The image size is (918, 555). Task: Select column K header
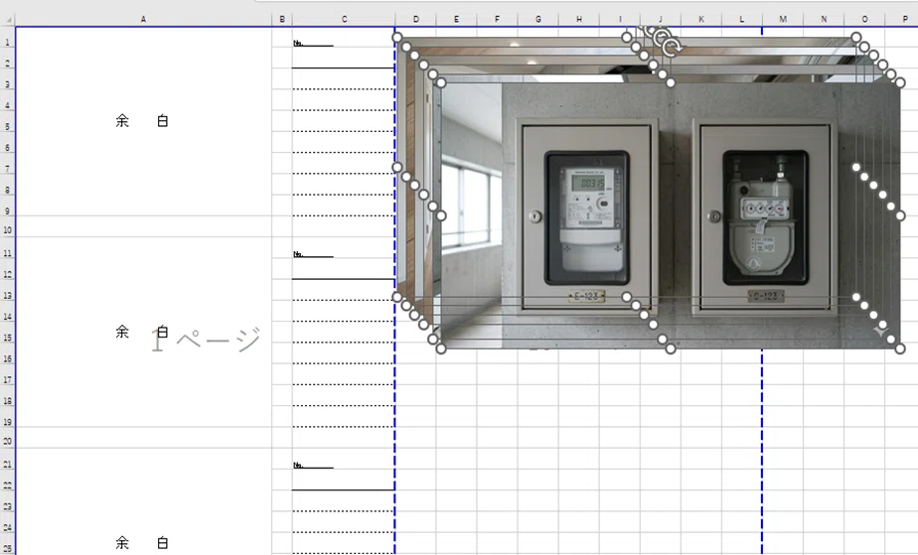tap(701, 19)
